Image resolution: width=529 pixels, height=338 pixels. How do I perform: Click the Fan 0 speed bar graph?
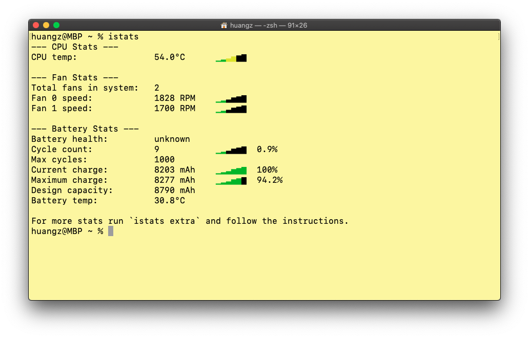pyautogui.click(x=231, y=99)
